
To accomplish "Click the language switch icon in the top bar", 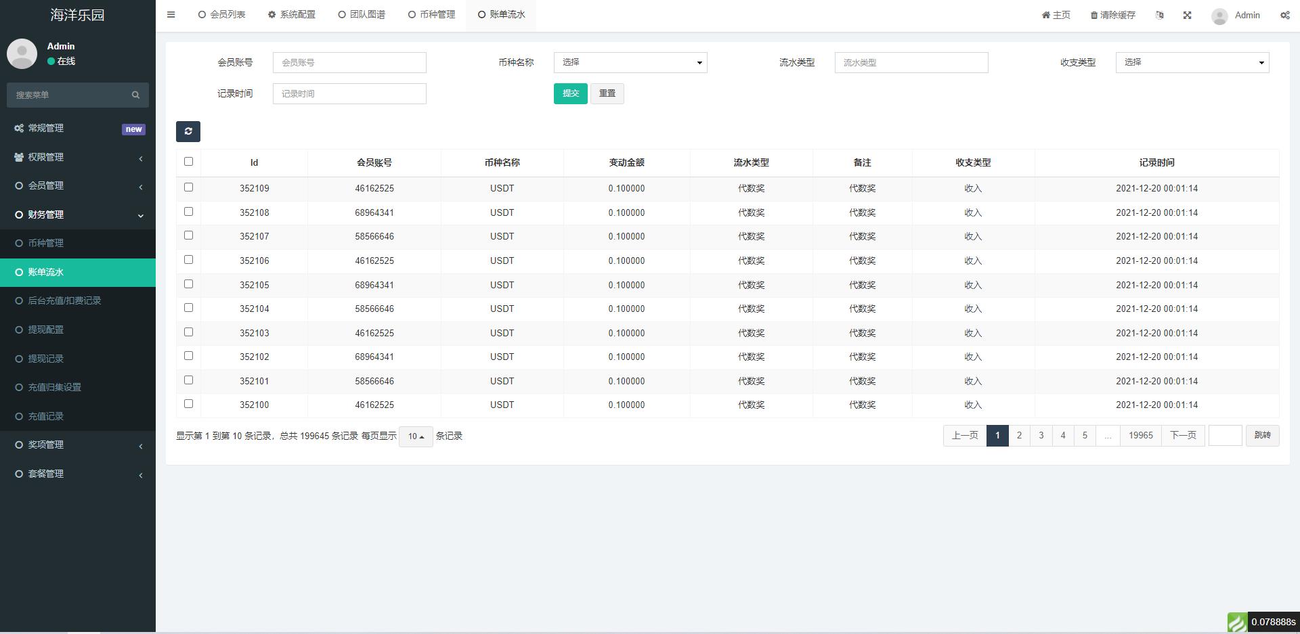I will (1160, 15).
